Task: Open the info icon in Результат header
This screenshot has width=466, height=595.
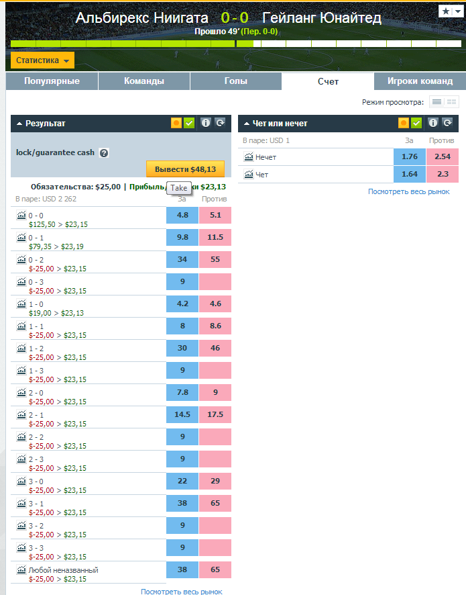Action: pos(205,123)
